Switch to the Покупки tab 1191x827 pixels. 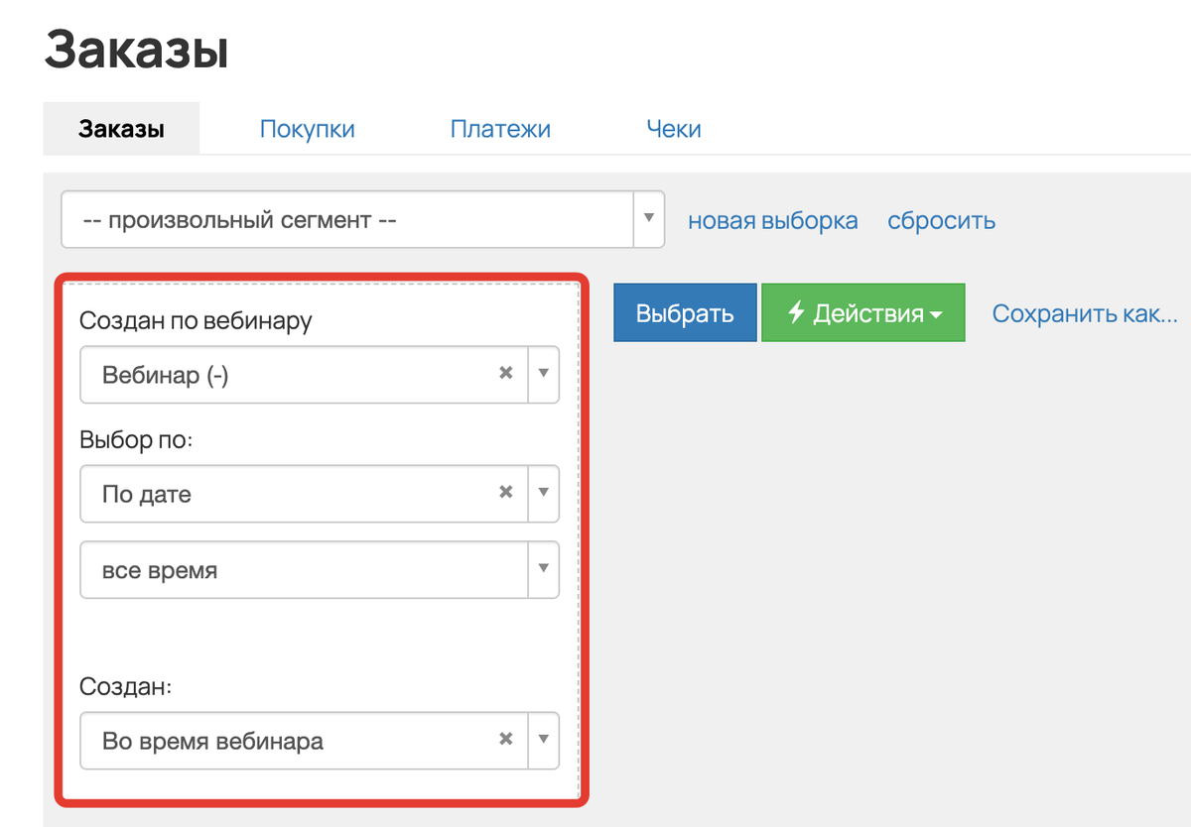point(308,129)
